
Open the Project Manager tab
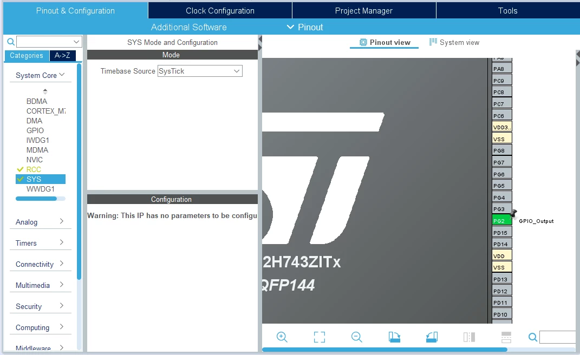pyautogui.click(x=364, y=11)
